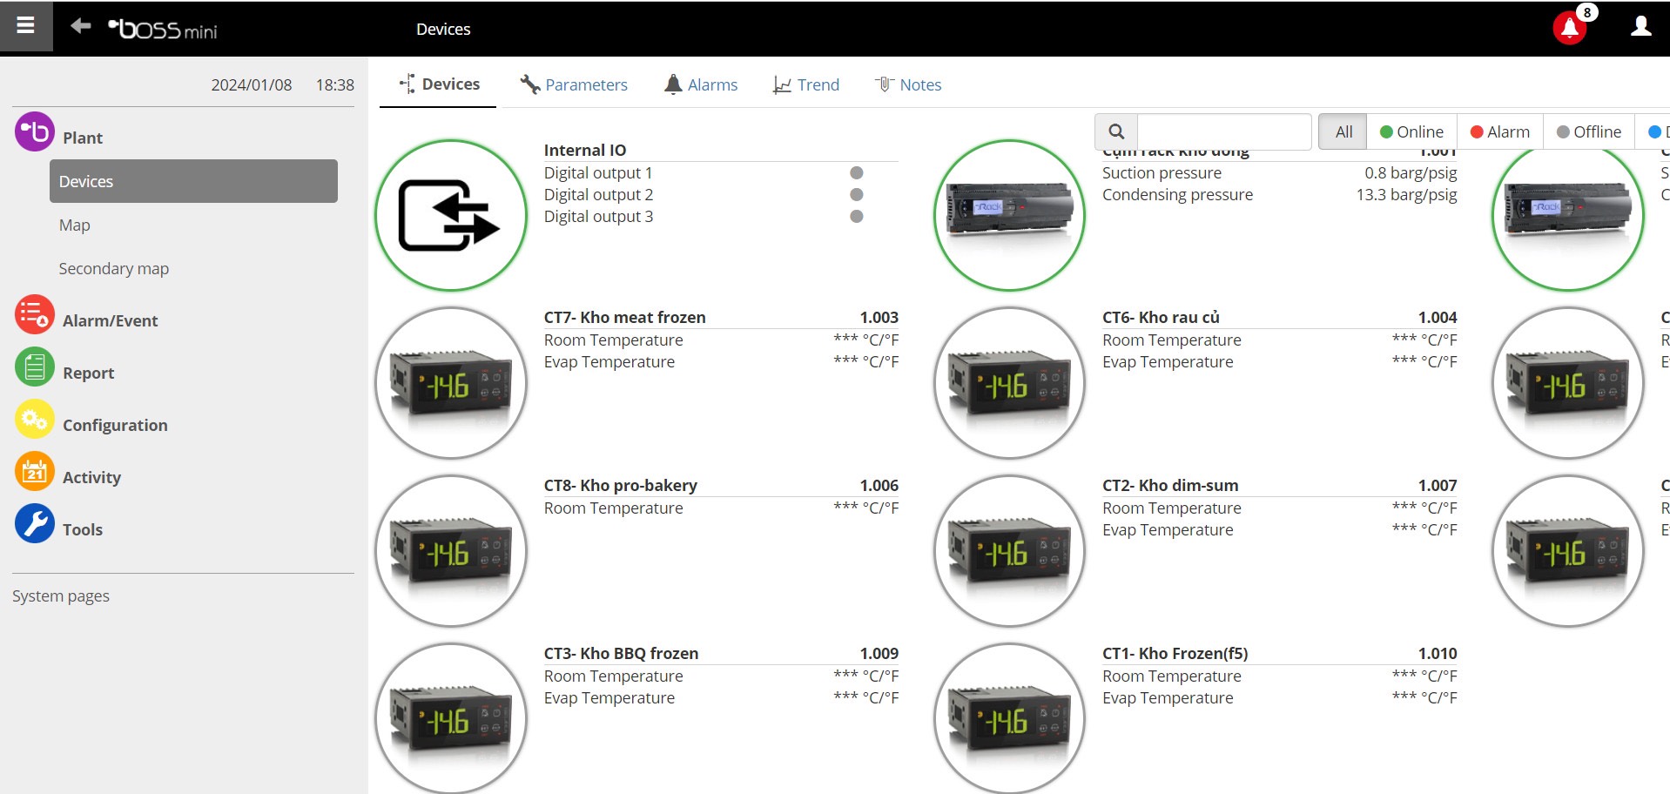Filter devices by Online status
The width and height of the screenshot is (1670, 794).
pos(1411,132)
